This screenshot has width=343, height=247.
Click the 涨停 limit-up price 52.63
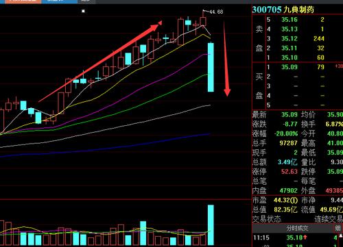tap(289, 171)
